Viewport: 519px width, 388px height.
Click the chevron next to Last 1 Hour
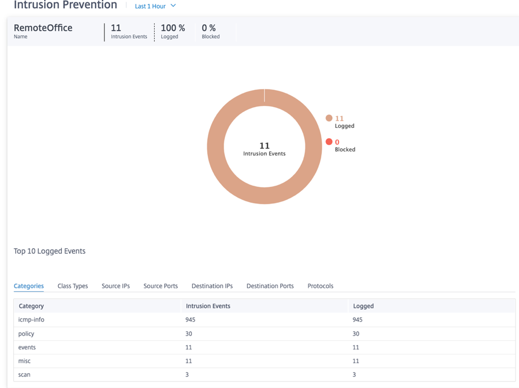[173, 6]
